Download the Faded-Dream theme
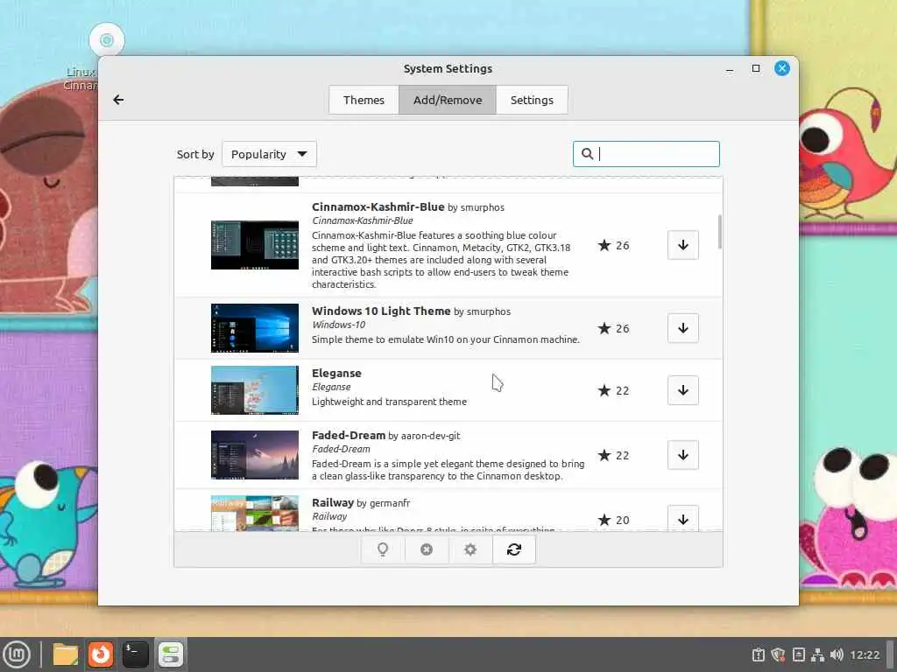Screen dimensions: 897x672 click(x=683, y=455)
